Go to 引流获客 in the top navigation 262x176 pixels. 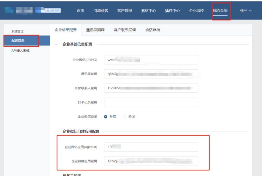tap(101, 10)
